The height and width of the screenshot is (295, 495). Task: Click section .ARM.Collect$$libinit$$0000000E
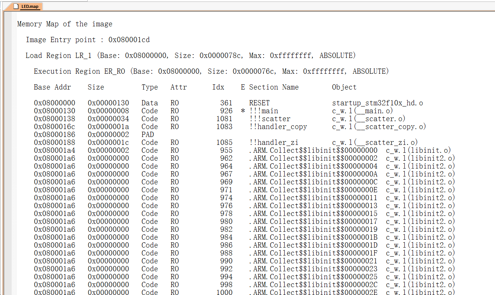[x=313, y=190]
